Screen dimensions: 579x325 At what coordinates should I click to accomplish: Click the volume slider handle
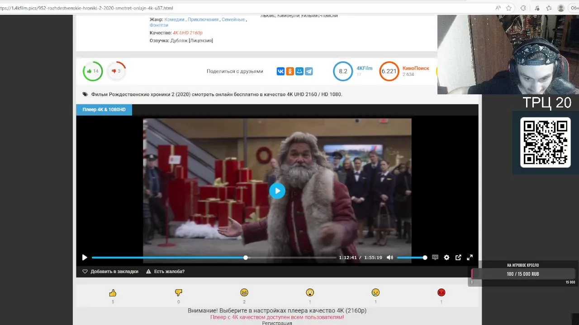[425, 257]
